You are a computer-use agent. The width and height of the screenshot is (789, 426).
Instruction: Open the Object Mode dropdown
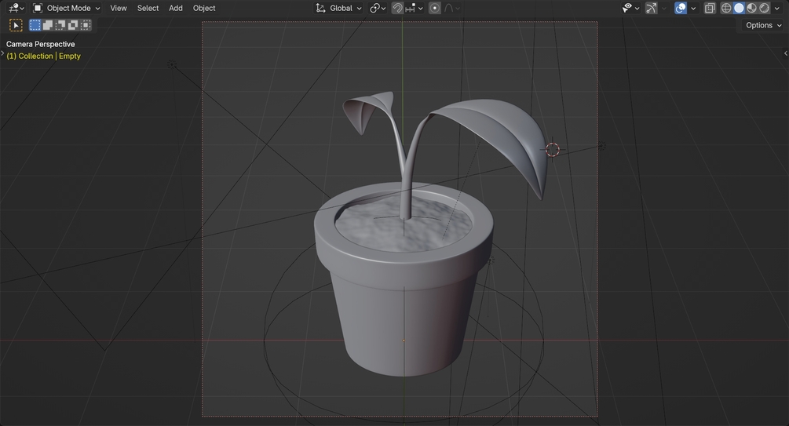tap(67, 8)
